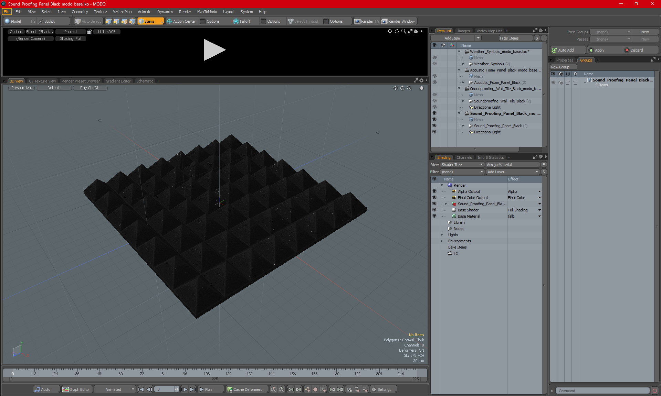Screen dimensions: 661x396
Task: Open the Action Center tool
Action: [181, 21]
